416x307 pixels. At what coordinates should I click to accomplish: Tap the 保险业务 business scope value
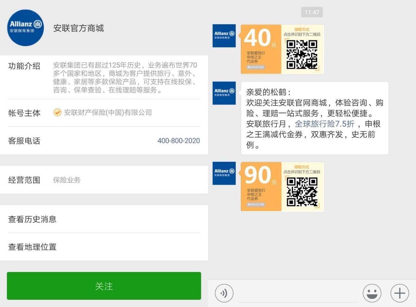click(x=67, y=180)
